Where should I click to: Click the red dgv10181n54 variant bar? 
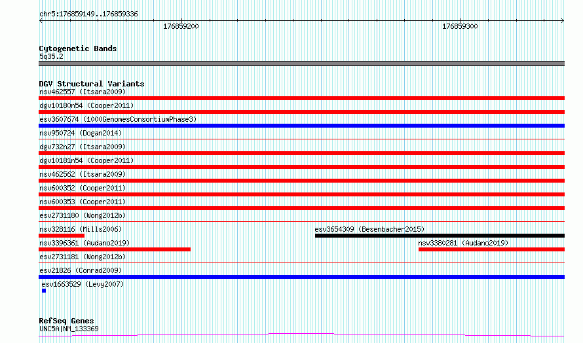(x=301, y=167)
